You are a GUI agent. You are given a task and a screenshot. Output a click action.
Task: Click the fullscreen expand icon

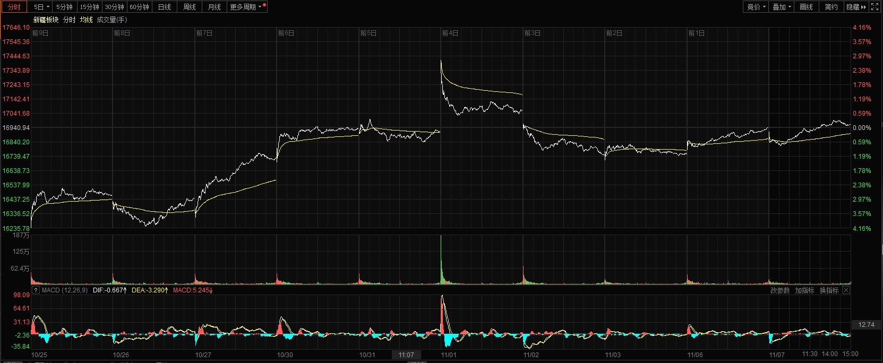875,7
